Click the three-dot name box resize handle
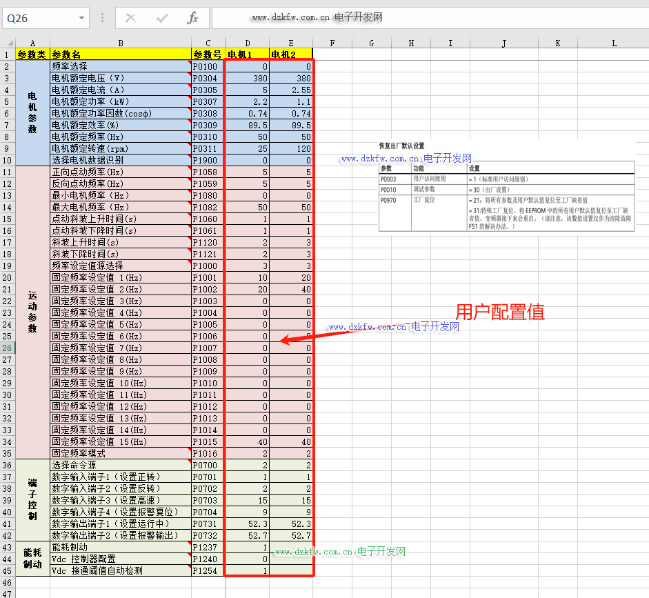Screen dimensions: 649x598 click(x=103, y=19)
